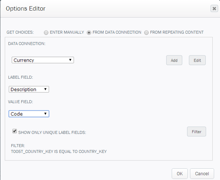Open the Filter settings button
Screen dimensions: 220x180
point(197,132)
